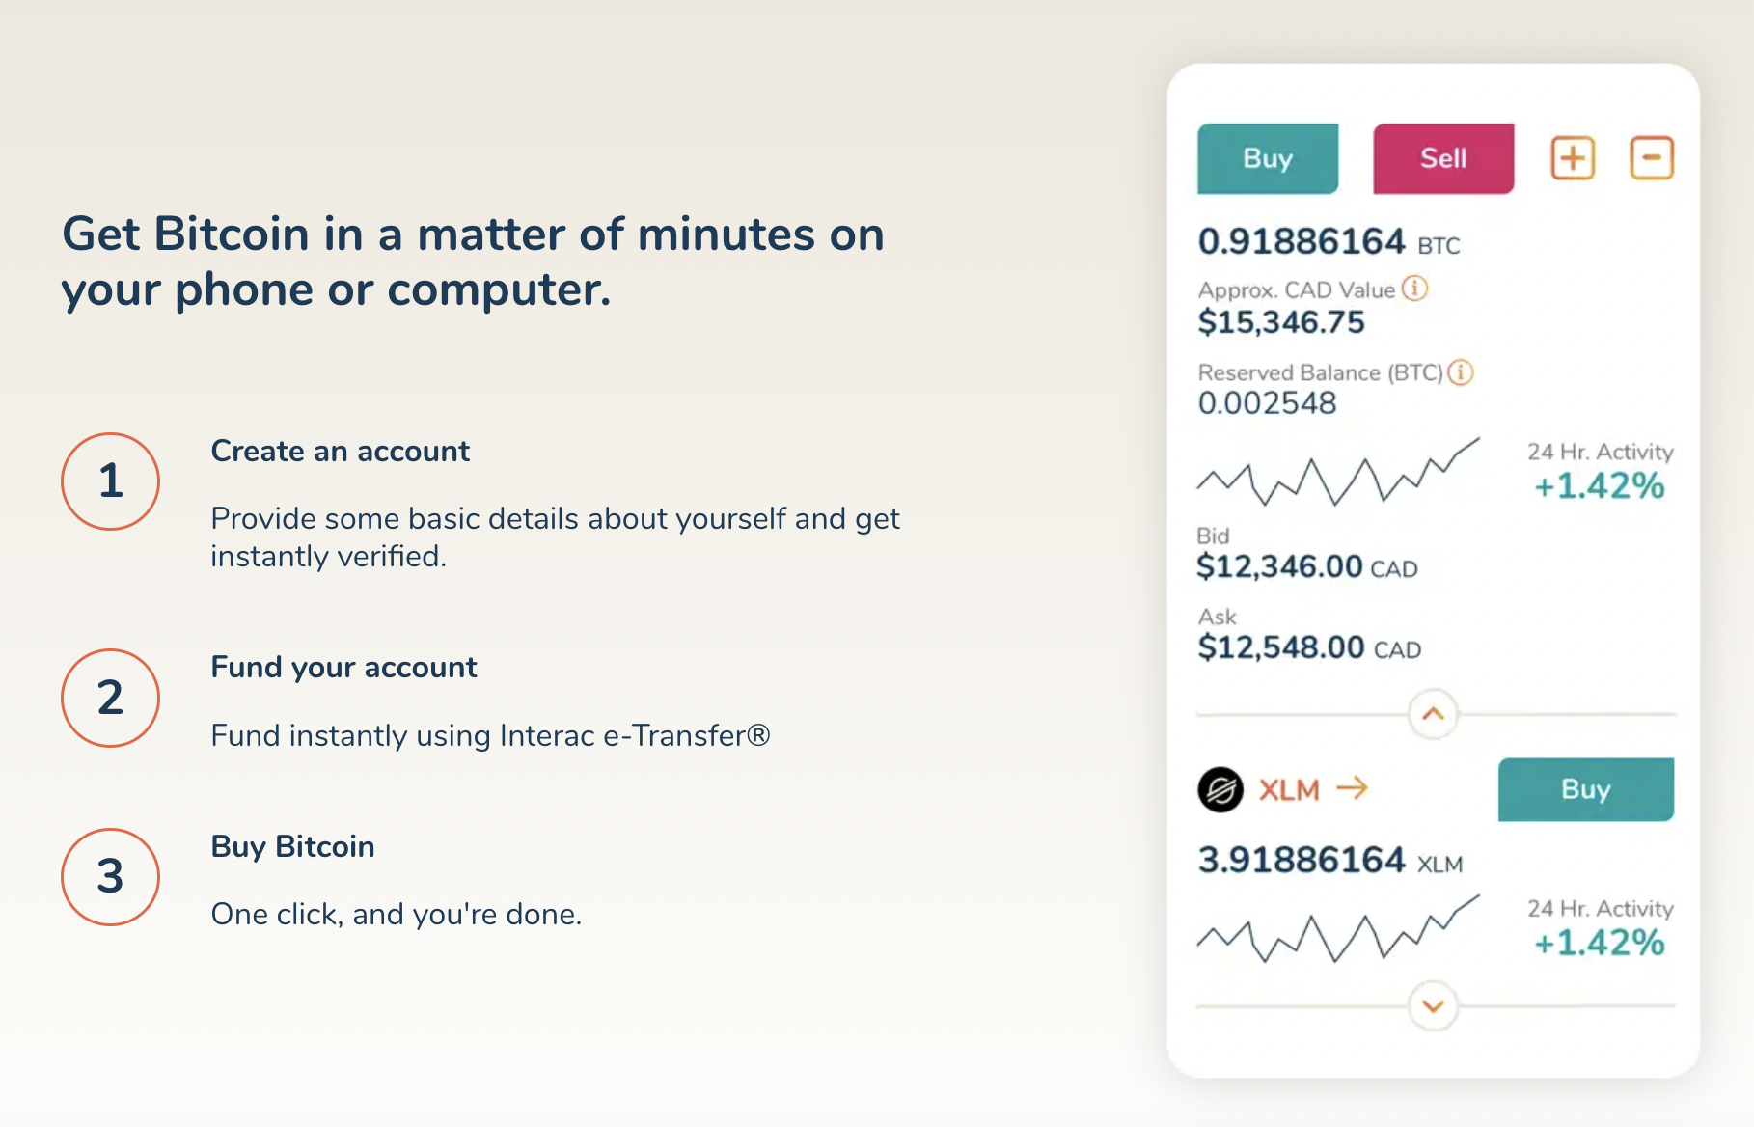The image size is (1754, 1127).
Task: Click the step 1 circle
Action: 110,481
